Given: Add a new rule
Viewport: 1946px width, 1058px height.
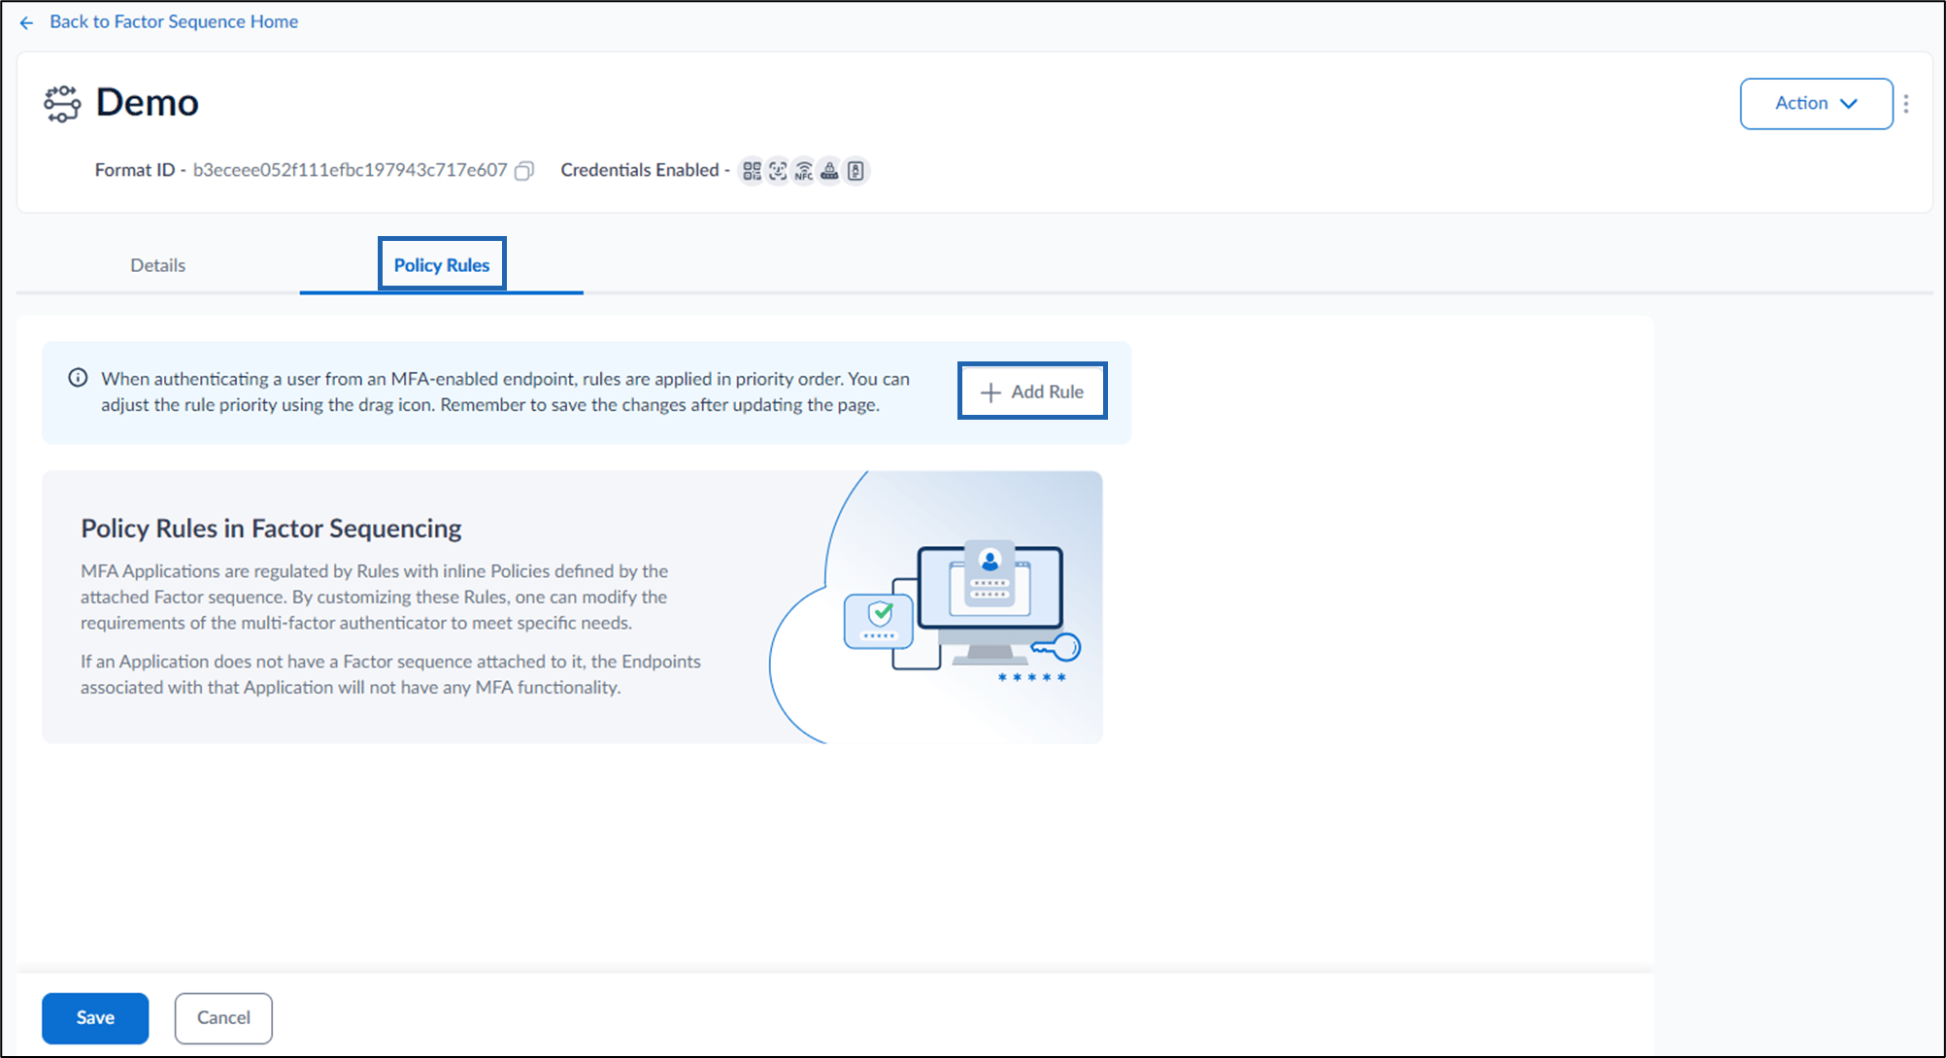Looking at the screenshot, I should tap(1032, 392).
